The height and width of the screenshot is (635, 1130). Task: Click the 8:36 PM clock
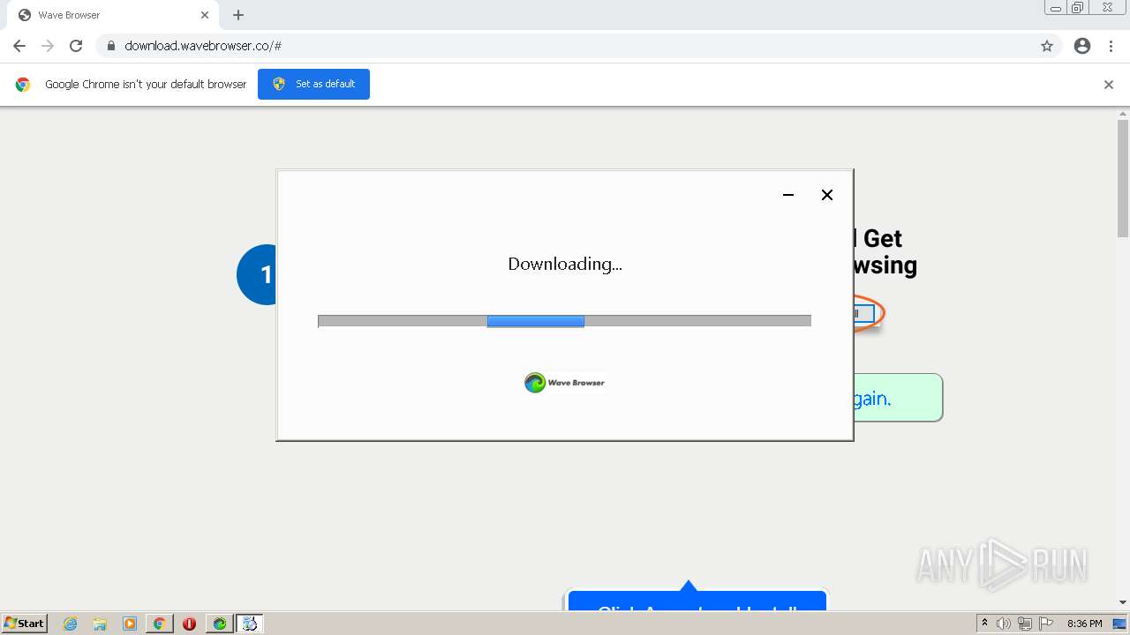tap(1084, 624)
